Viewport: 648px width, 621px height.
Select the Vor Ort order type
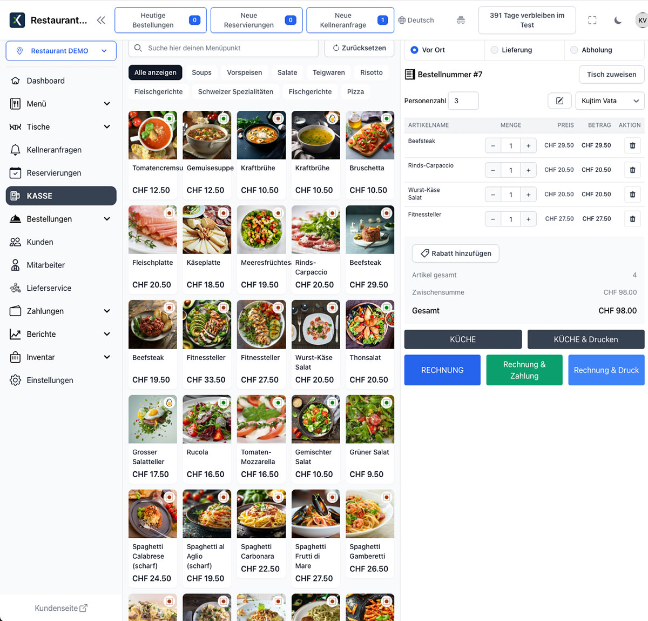pos(415,50)
